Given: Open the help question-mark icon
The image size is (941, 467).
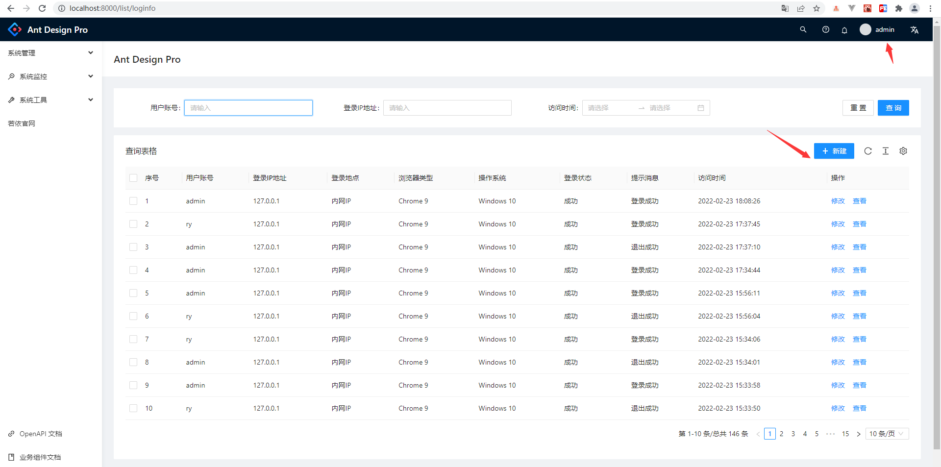Looking at the screenshot, I should [x=826, y=29].
